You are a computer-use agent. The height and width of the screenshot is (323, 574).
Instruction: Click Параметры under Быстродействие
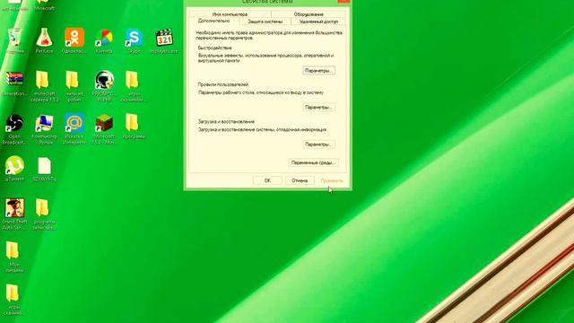[x=319, y=70]
